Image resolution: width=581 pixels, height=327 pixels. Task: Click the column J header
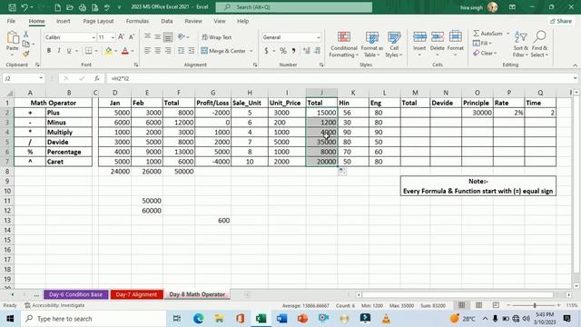click(321, 93)
